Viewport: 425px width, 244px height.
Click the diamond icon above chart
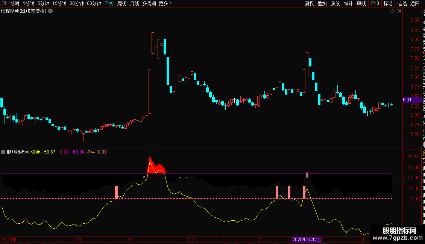point(392,11)
